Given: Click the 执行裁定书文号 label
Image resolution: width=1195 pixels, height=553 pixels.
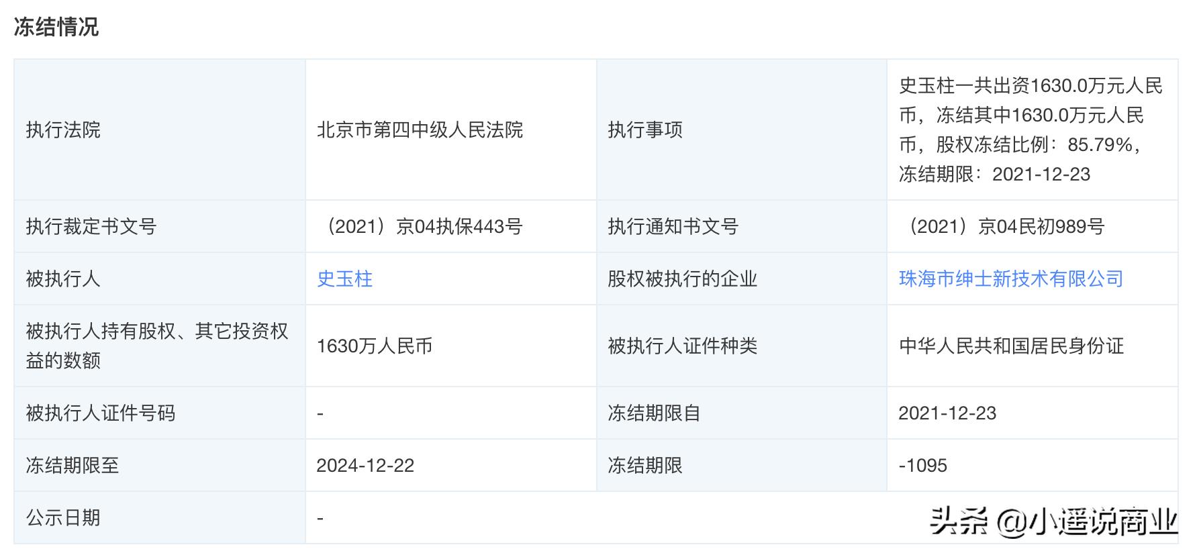Looking at the screenshot, I should [91, 226].
